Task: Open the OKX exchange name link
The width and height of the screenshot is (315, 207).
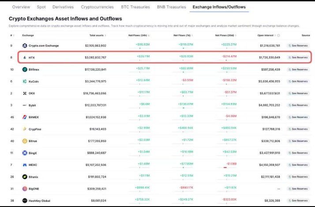Action: 31,93
